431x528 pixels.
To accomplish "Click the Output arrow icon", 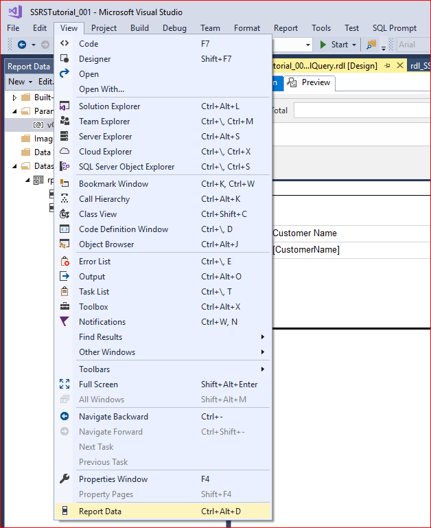I will click(65, 277).
